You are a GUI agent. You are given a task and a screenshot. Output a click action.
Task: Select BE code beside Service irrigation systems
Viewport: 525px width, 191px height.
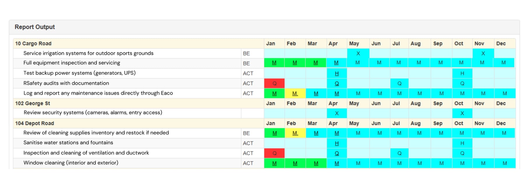click(x=246, y=53)
